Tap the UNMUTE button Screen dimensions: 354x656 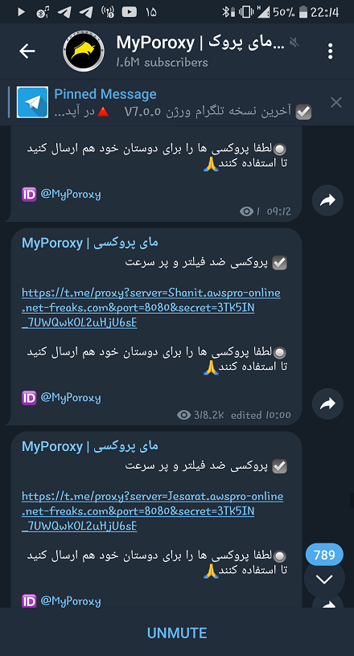(x=177, y=633)
